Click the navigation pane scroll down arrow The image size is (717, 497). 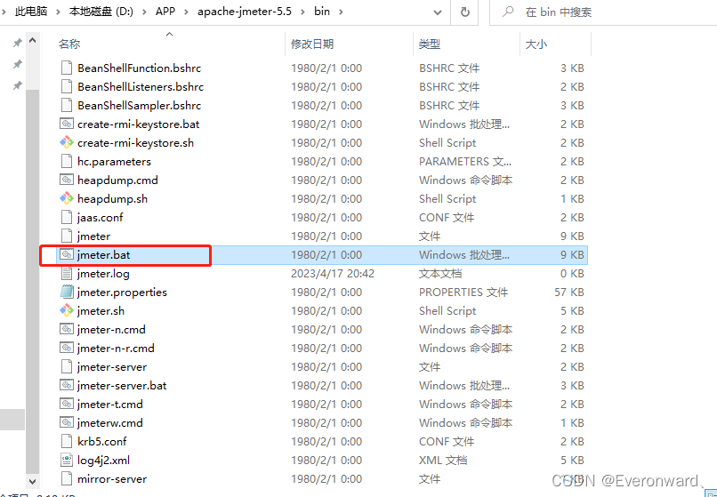(x=32, y=480)
